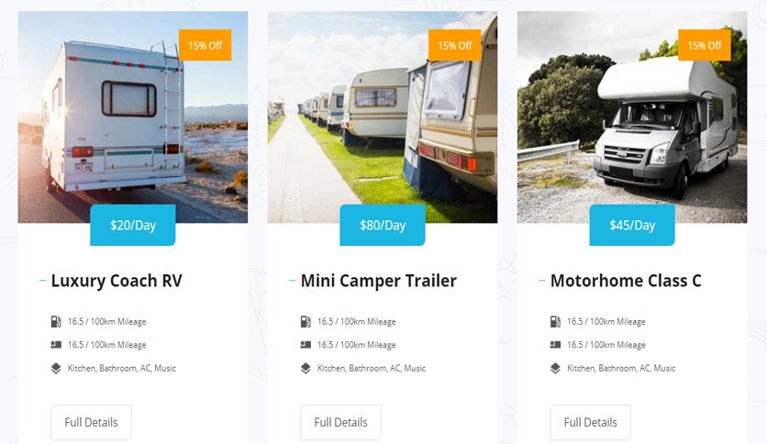Click fuel pump icon under Mini Camper Trailer
Viewport: 767px width, 444px height.
[306, 322]
